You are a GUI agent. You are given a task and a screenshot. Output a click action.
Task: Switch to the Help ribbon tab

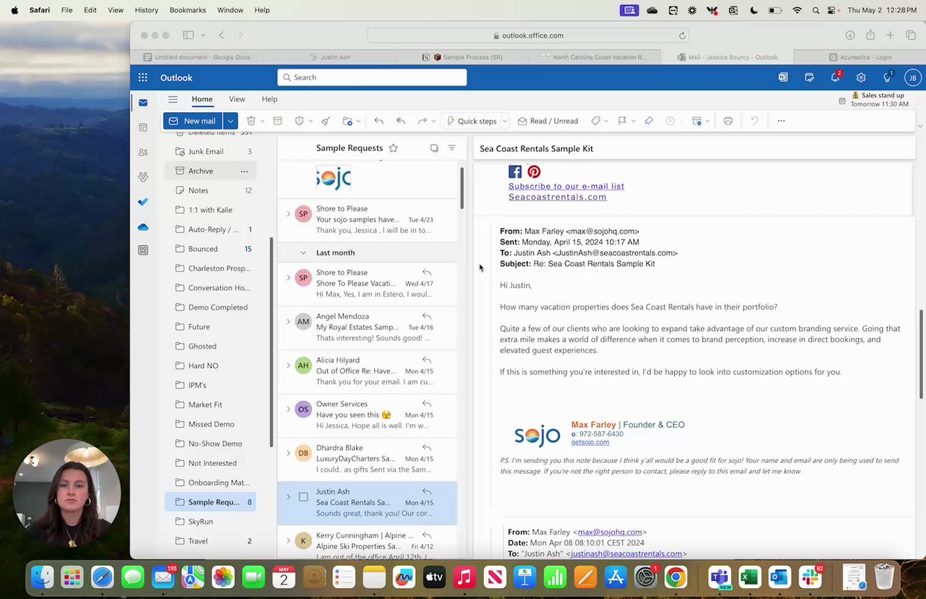(x=269, y=99)
